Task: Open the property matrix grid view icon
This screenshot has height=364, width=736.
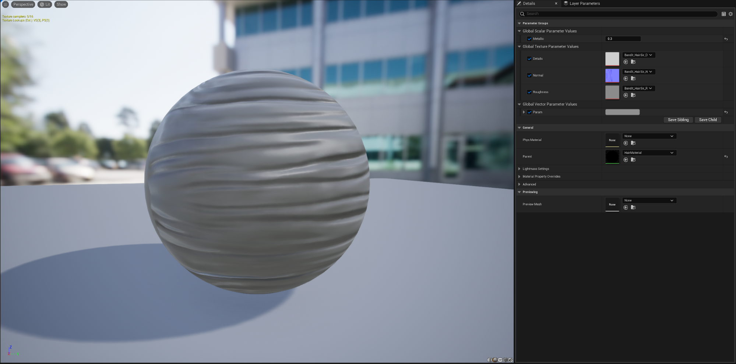Action: point(723,14)
